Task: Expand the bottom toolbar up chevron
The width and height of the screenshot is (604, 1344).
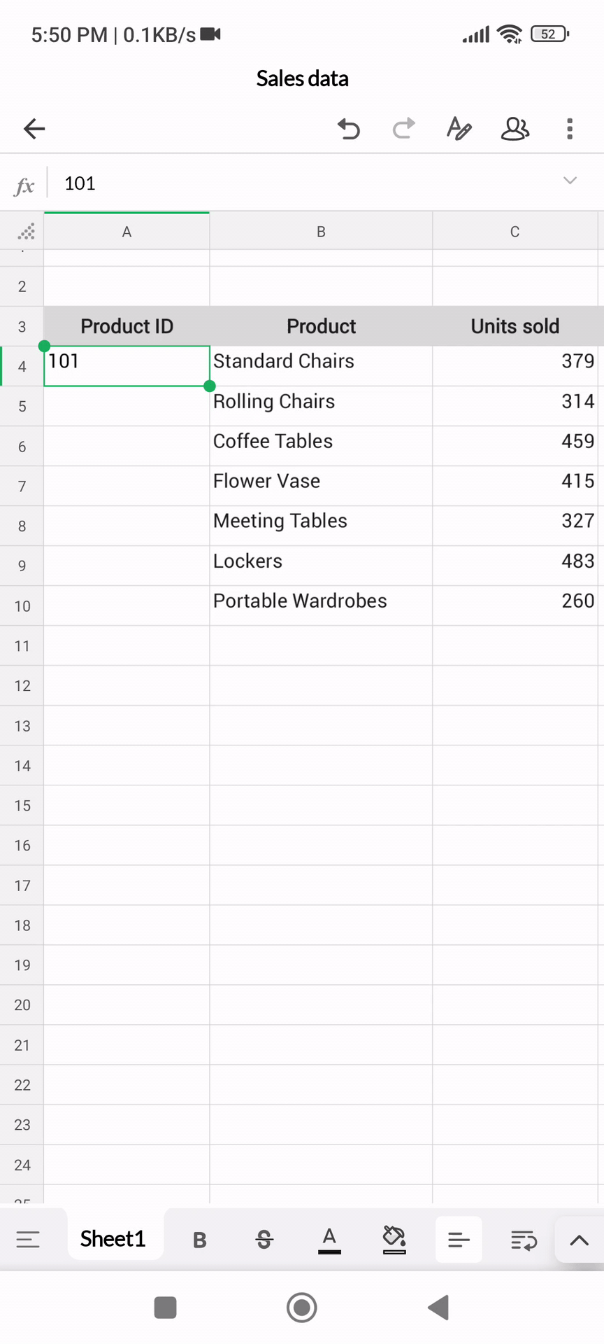Action: click(x=579, y=1240)
